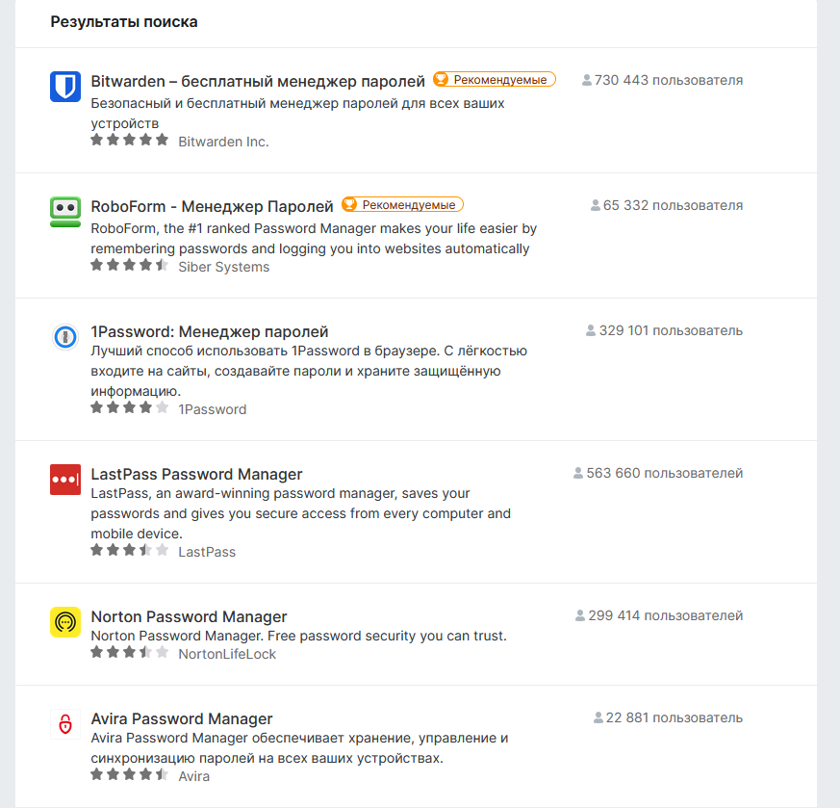The height and width of the screenshot is (808, 840).
Task: Click the 1Password keyhole icon
Action: click(65, 337)
